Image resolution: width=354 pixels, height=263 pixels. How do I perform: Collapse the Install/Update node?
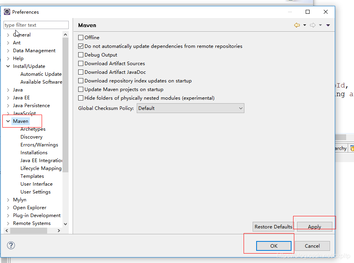(x=8, y=66)
